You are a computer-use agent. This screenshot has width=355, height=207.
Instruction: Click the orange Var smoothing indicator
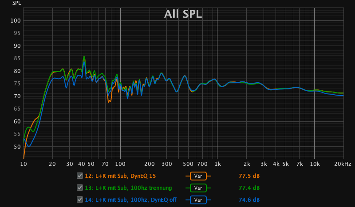pos(198,176)
